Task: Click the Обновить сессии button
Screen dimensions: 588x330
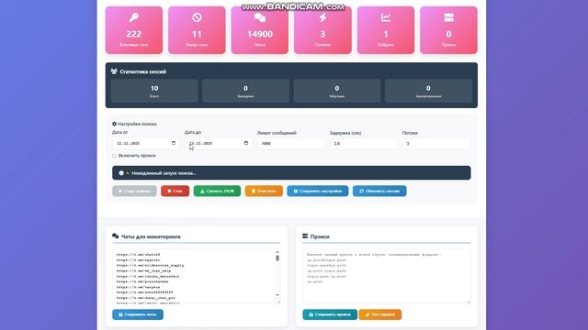Action: click(379, 191)
